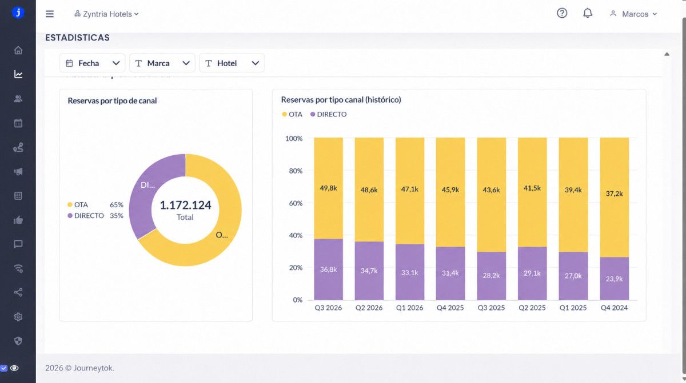
Task: Click the Q1 2025 OTA bar 39,4k
Action: coord(573,195)
